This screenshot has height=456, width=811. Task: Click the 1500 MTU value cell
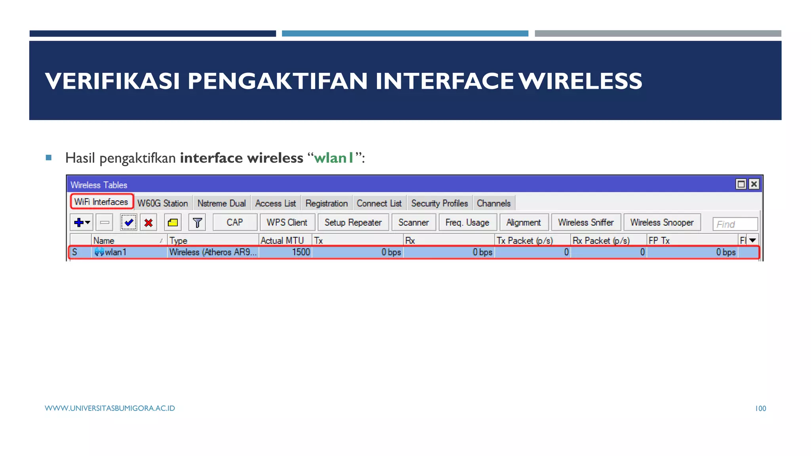click(x=286, y=252)
